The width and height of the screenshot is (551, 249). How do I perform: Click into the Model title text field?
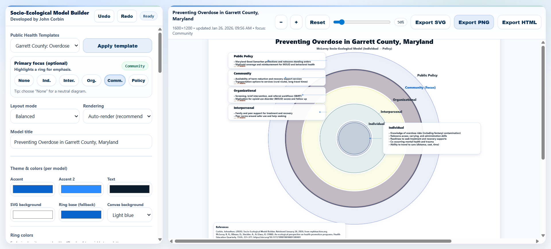81,142
